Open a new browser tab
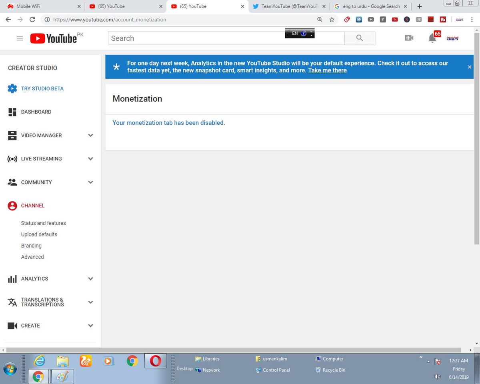This screenshot has width=480, height=384. (419, 6)
